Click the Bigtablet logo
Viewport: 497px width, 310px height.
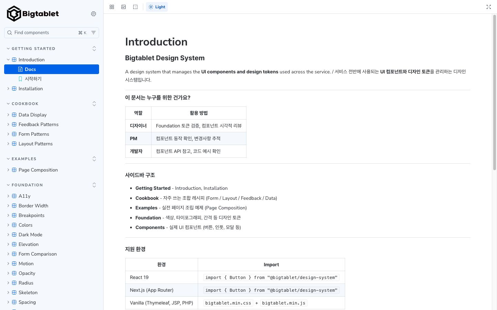(33, 14)
